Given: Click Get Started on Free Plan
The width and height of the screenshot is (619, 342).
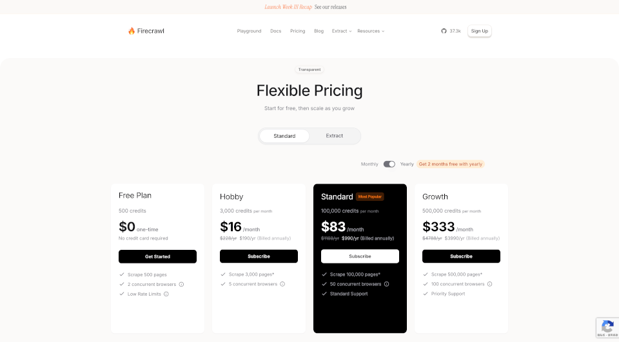Looking at the screenshot, I should 157,256.
